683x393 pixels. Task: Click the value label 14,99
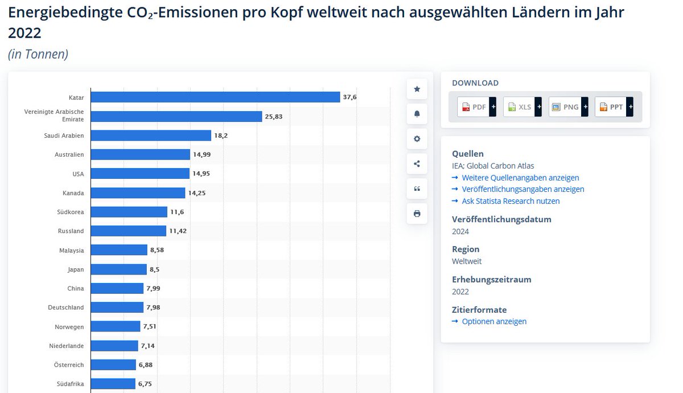(201, 154)
